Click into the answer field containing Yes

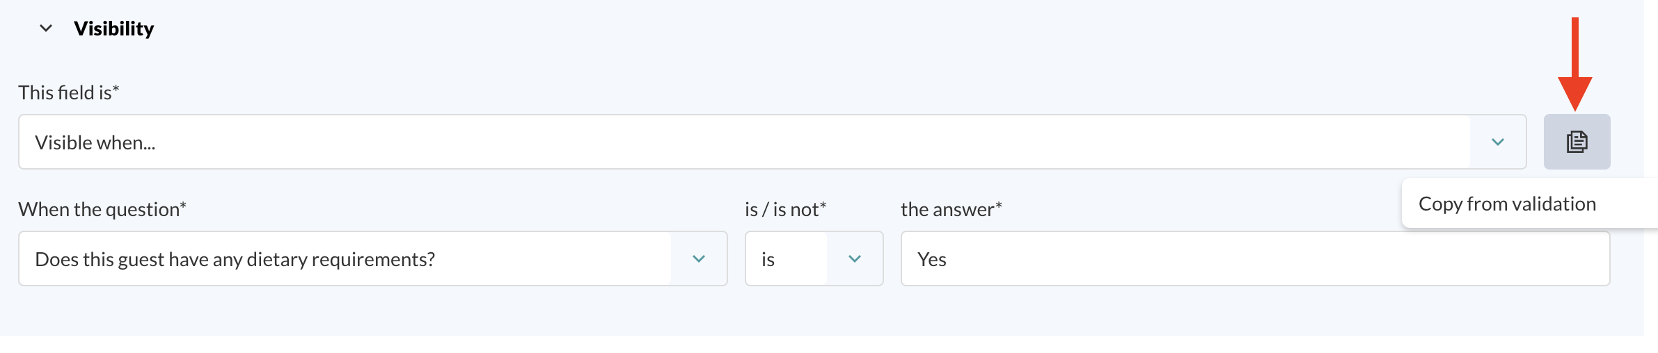pos(1255,258)
